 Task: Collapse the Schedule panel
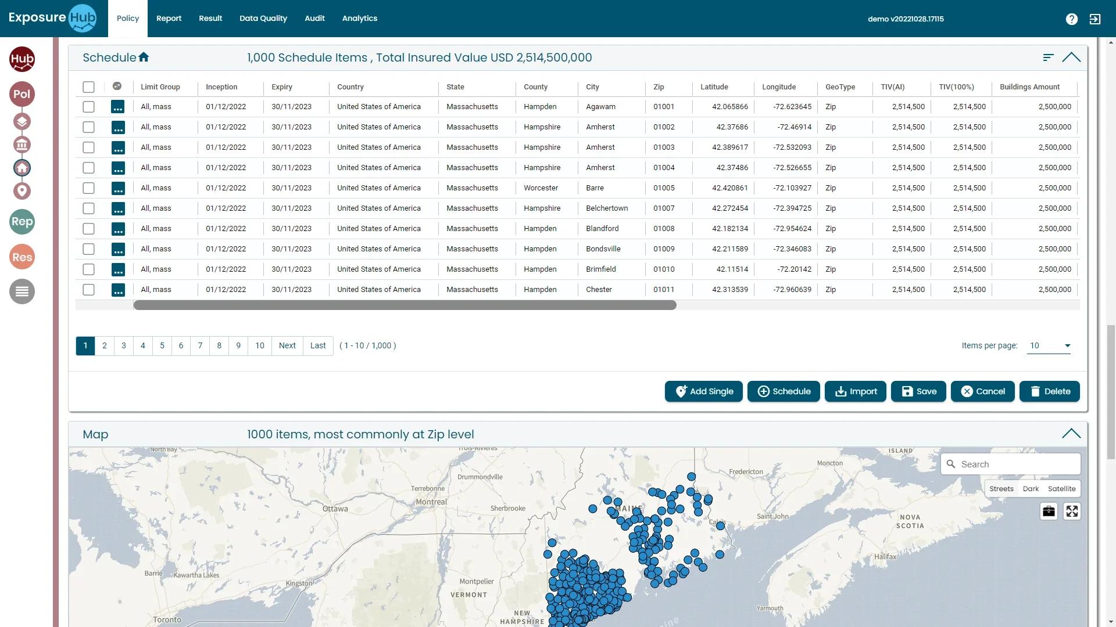(1071, 57)
